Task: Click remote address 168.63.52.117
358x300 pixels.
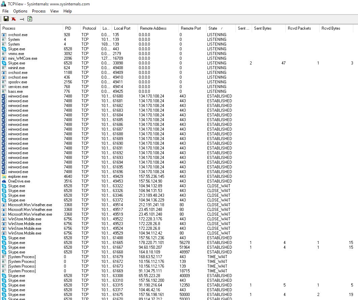Action: click(151, 257)
